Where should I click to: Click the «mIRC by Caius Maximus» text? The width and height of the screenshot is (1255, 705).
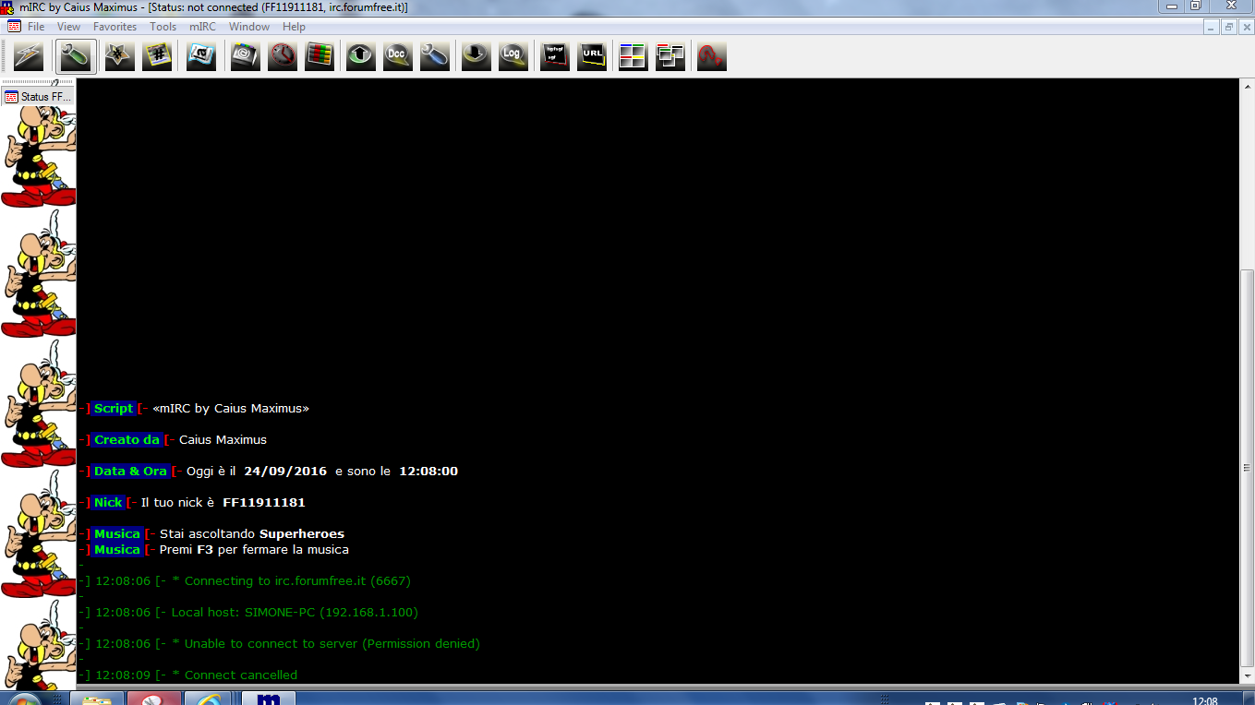[231, 408]
